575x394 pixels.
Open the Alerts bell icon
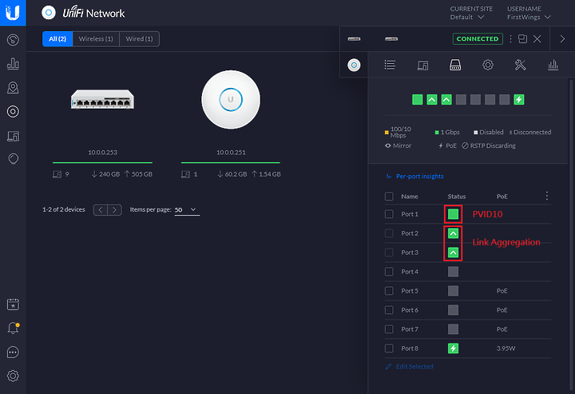pos(13,328)
